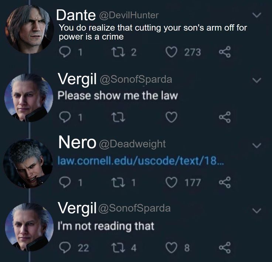
Task: Expand the chevron menu on Nero's tweet
Action: pos(257,145)
